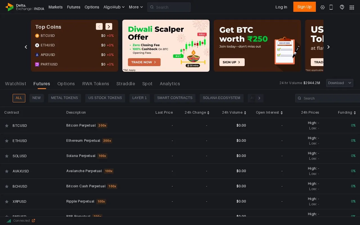Focus the header Search field
This screenshot has height=225, width=360.
[x=169, y=7]
